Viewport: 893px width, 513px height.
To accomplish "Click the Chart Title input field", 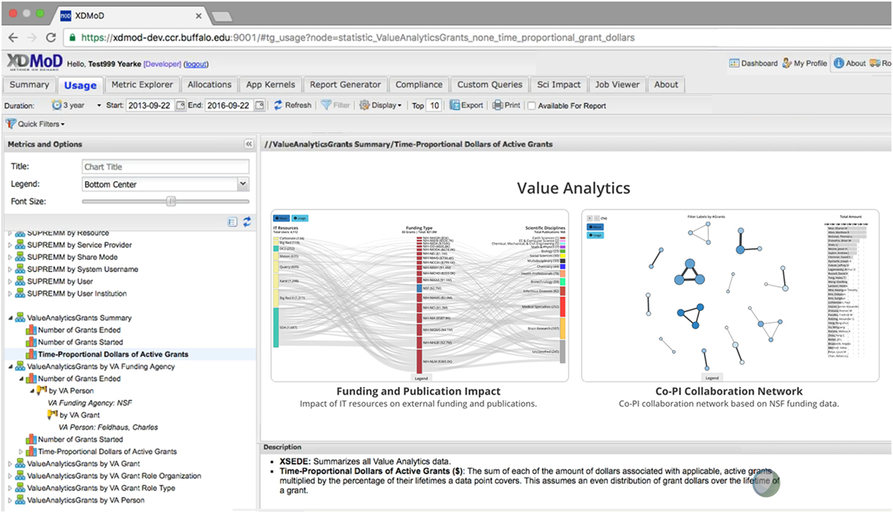I will tap(165, 167).
